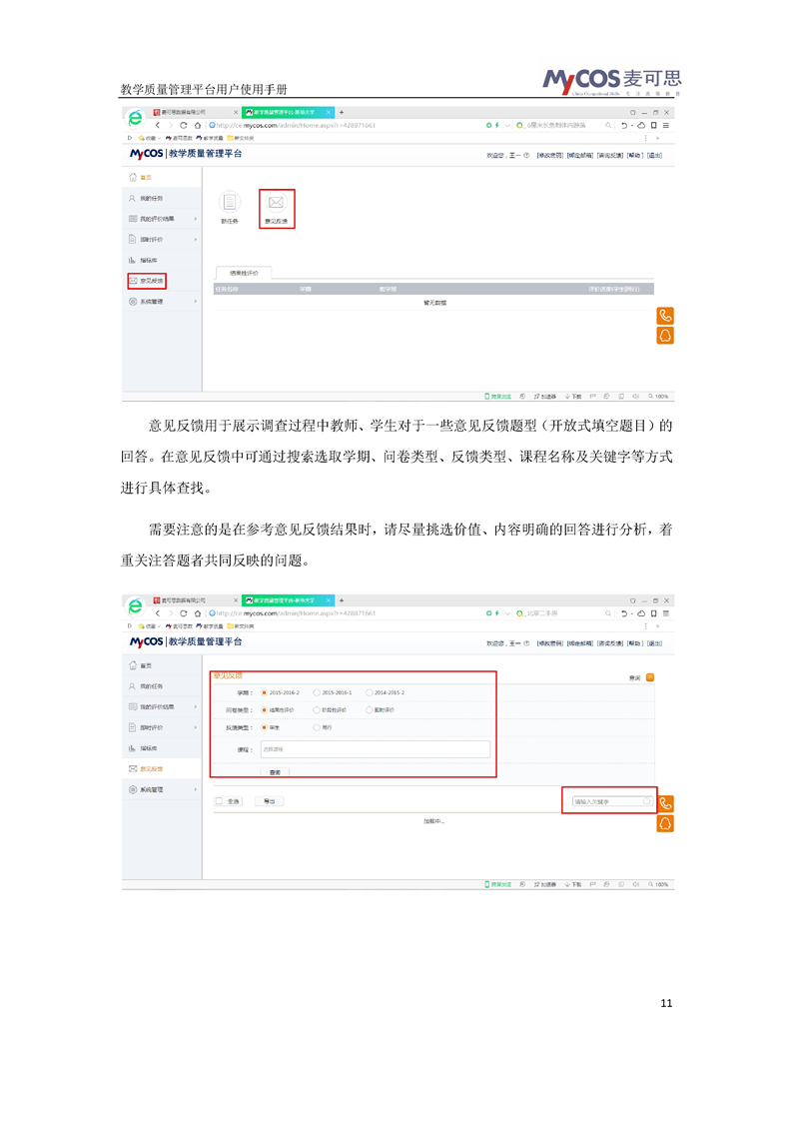This screenshot has height=1121, width=792.
Task: Click the search icon inside the keyword box
Action: tap(646, 801)
